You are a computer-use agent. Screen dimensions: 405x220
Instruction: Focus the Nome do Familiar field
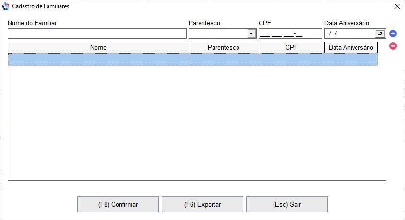(x=97, y=33)
